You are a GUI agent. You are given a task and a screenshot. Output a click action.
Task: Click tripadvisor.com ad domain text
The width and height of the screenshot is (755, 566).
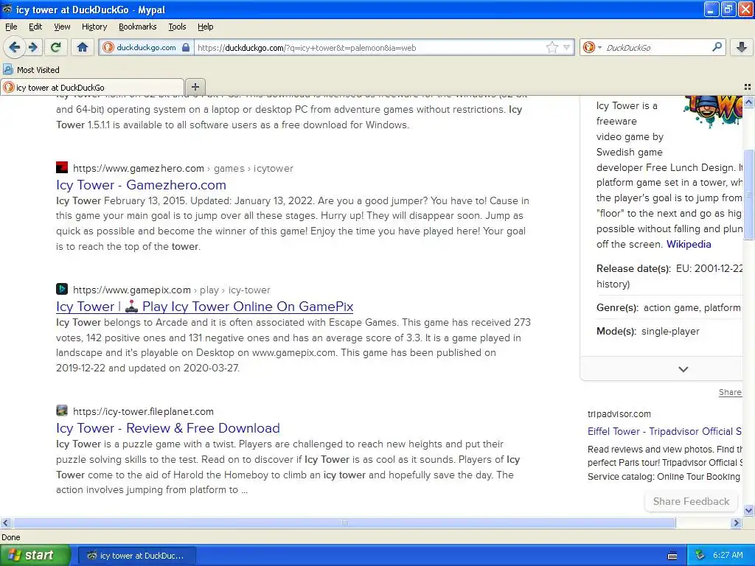click(619, 414)
